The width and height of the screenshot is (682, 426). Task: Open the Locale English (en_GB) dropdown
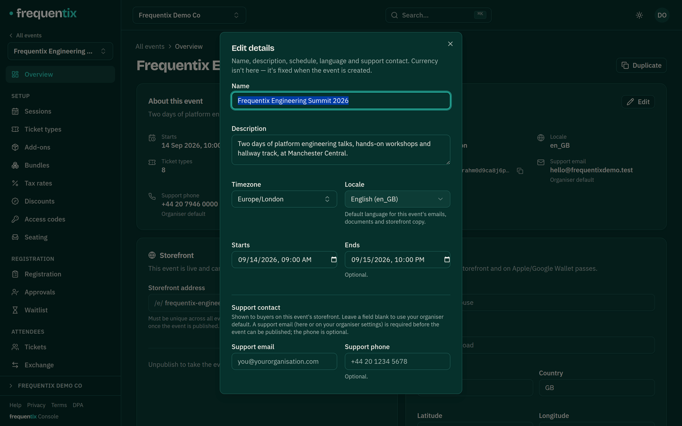click(397, 199)
